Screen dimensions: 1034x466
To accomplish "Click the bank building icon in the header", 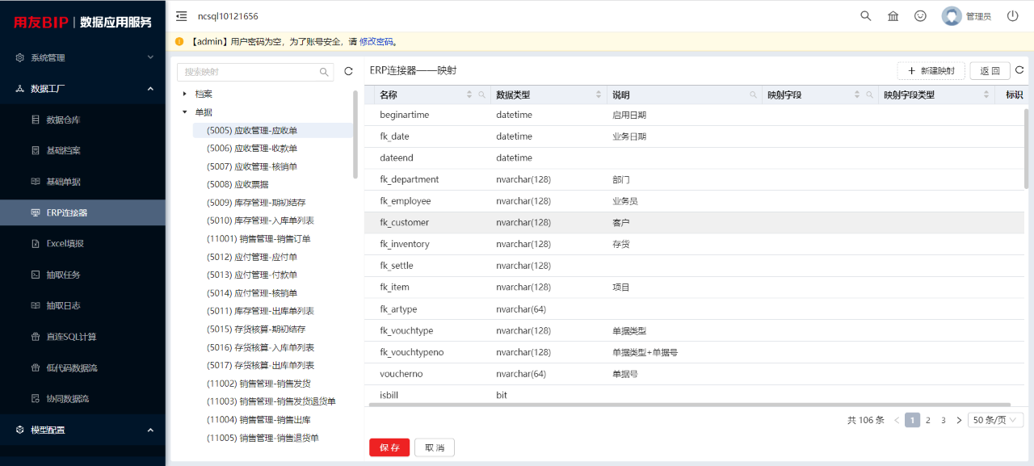I will [x=893, y=15].
